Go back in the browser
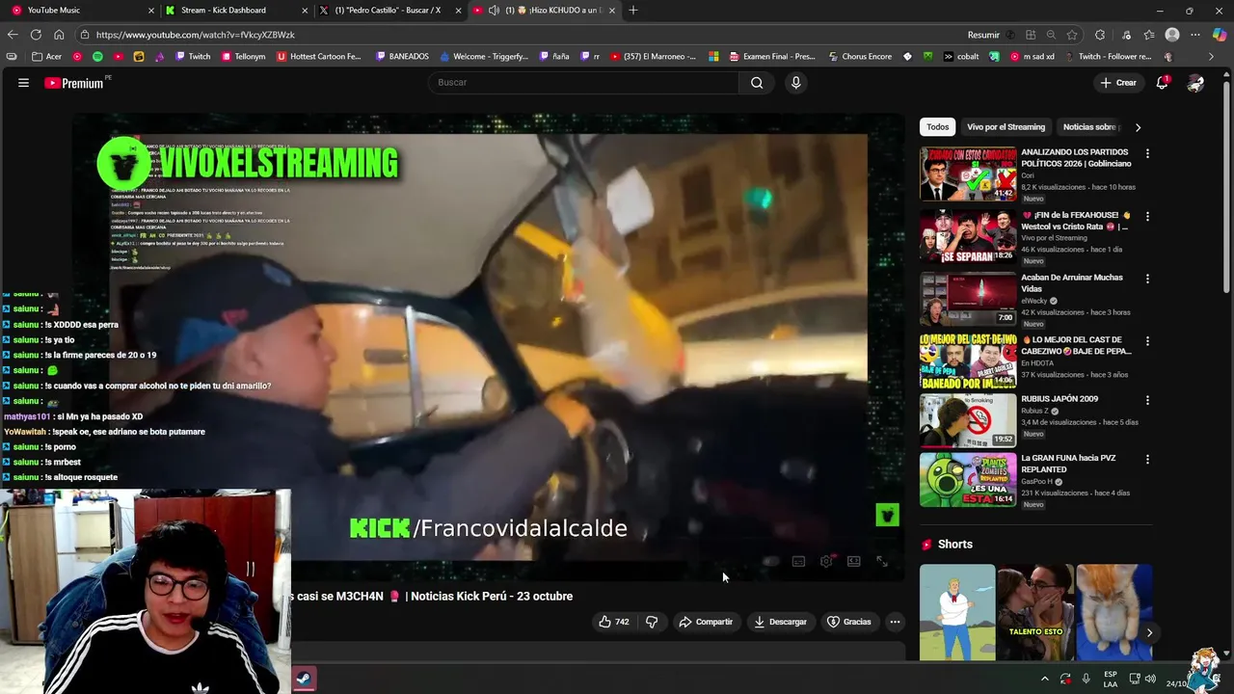The image size is (1234, 694). click(x=13, y=35)
